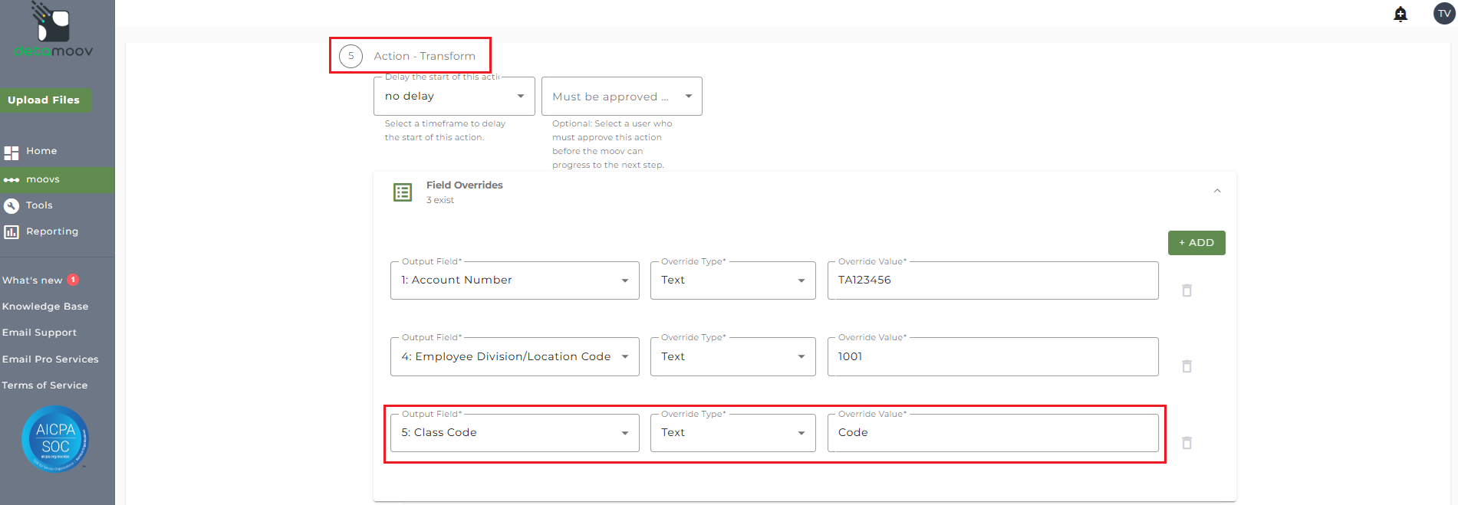Collapse the Field Overrides panel

click(x=1217, y=191)
